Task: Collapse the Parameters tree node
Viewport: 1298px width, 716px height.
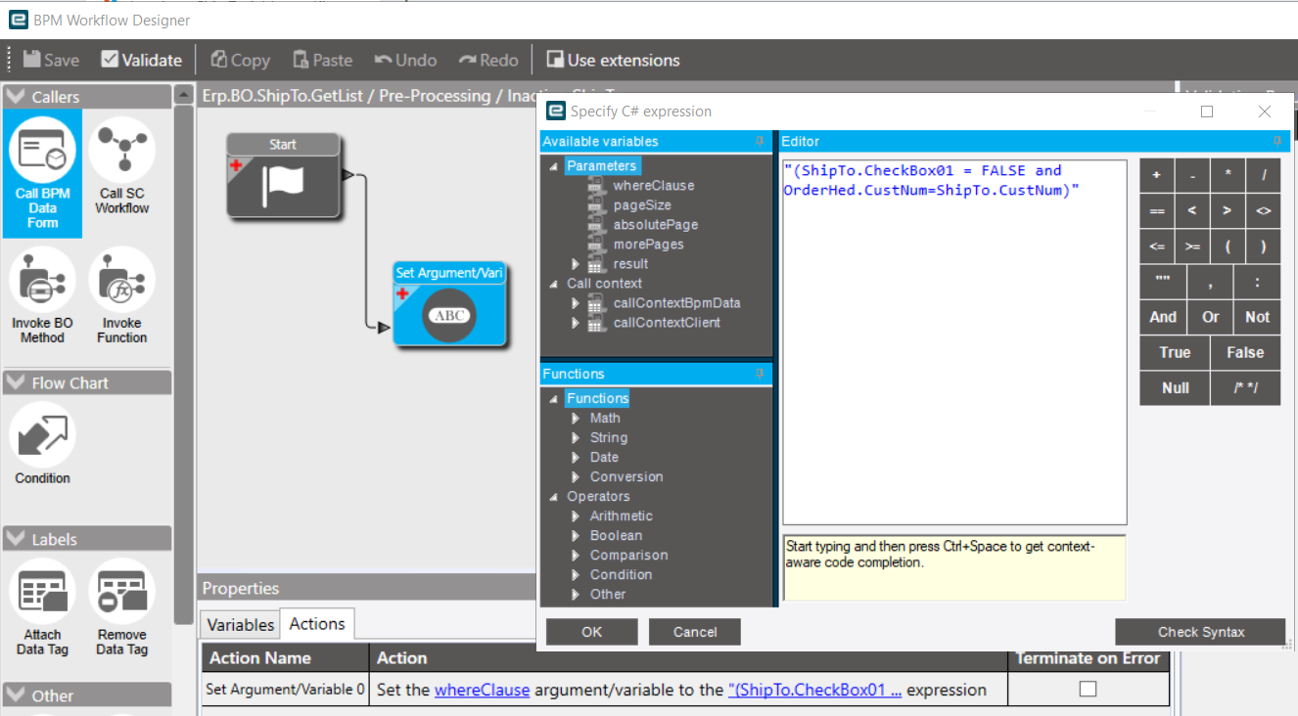Action: [x=553, y=166]
